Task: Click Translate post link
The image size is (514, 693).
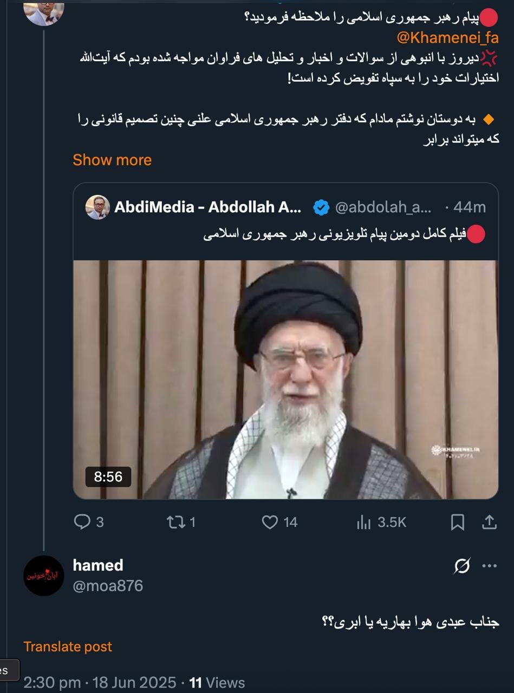Action: 68,646
